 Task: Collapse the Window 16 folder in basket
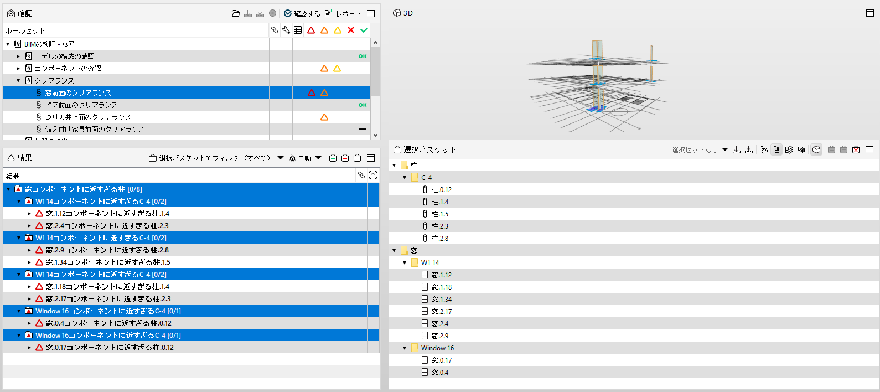pos(405,348)
